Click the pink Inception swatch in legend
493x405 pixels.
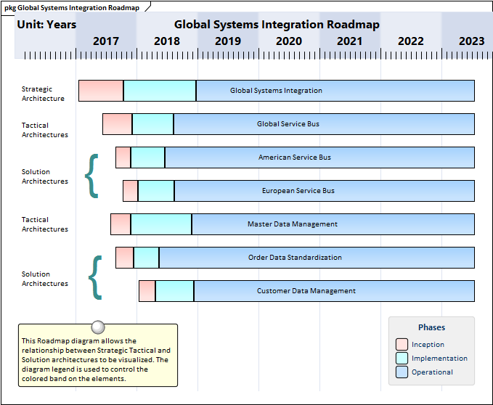click(402, 345)
